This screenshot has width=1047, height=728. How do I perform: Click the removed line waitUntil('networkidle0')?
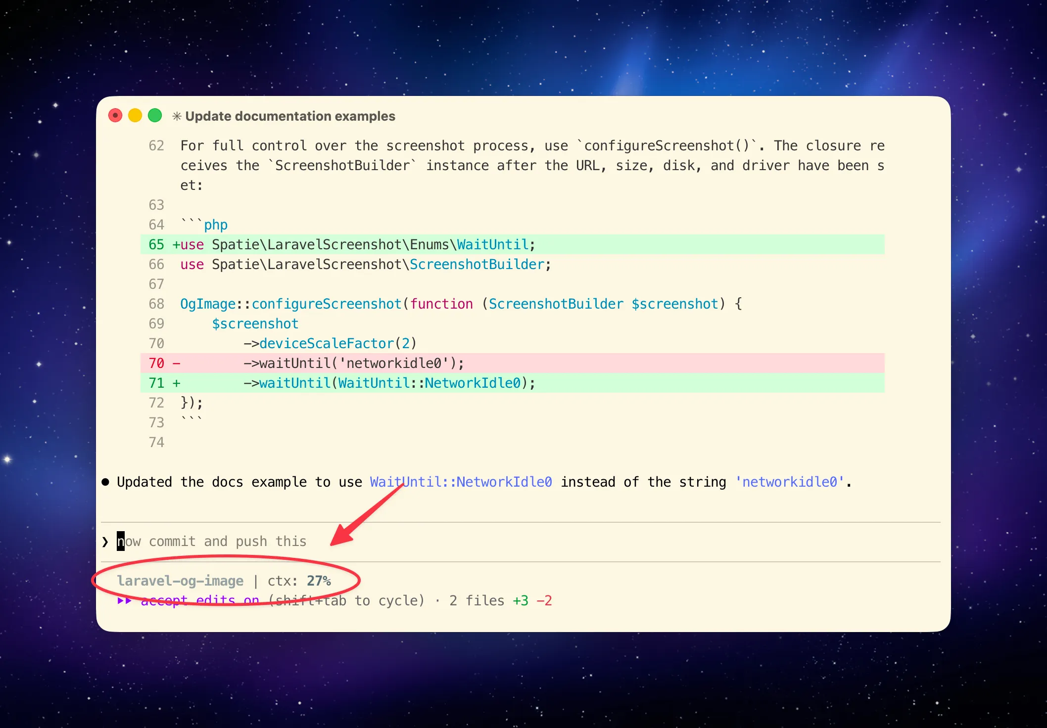(x=354, y=364)
